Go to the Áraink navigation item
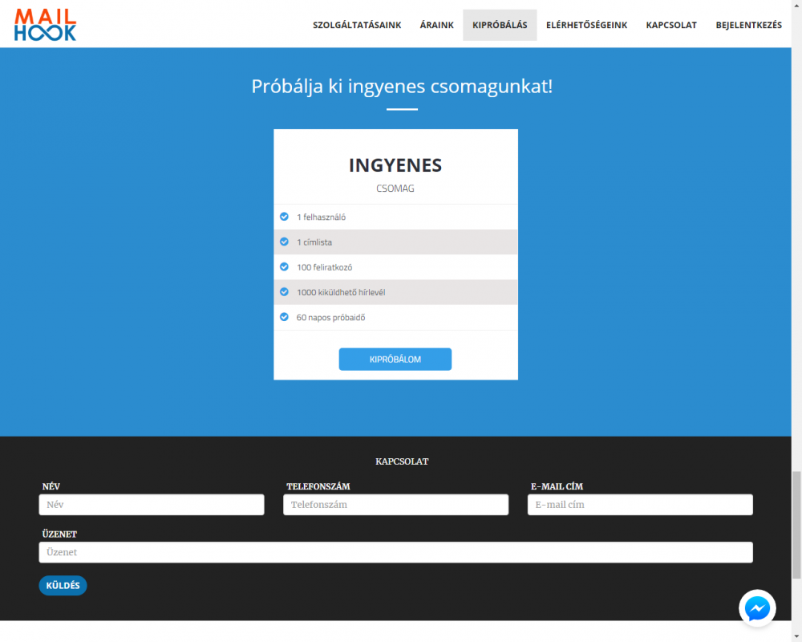Image resolution: width=802 pixels, height=642 pixels. (436, 25)
